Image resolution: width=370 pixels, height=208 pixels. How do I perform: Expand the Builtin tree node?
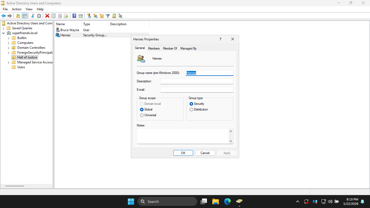pos(9,38)
